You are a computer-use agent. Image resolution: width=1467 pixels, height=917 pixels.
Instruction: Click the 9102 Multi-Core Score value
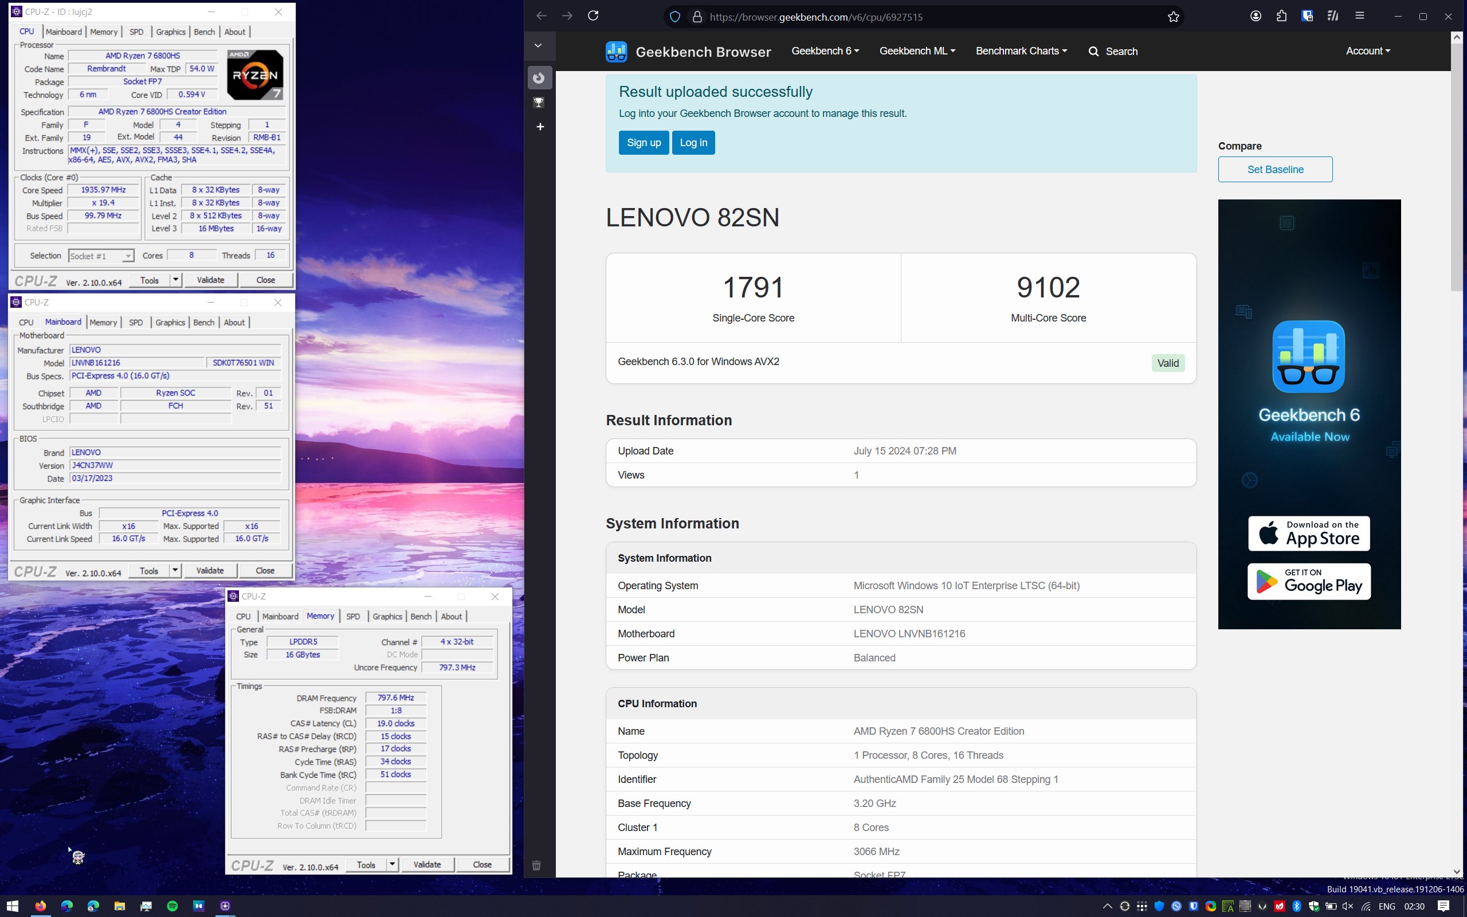[1048, 288]
